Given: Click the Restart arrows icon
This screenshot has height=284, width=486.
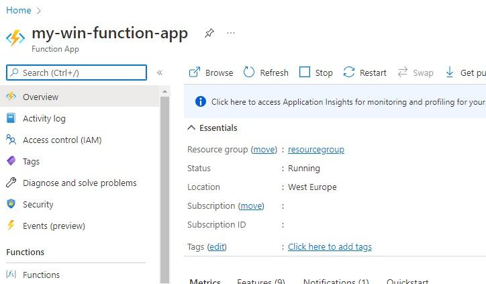Looking at the screenshot, I should coord(349,72).
